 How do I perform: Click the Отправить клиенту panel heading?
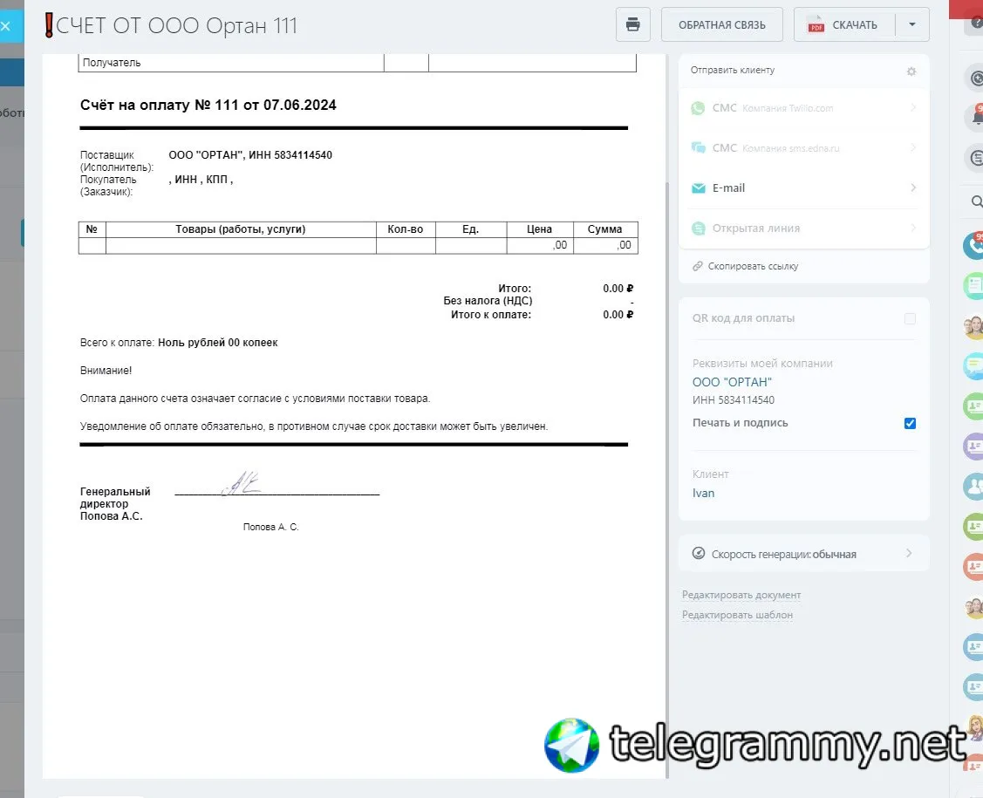(x=733, y=71)
